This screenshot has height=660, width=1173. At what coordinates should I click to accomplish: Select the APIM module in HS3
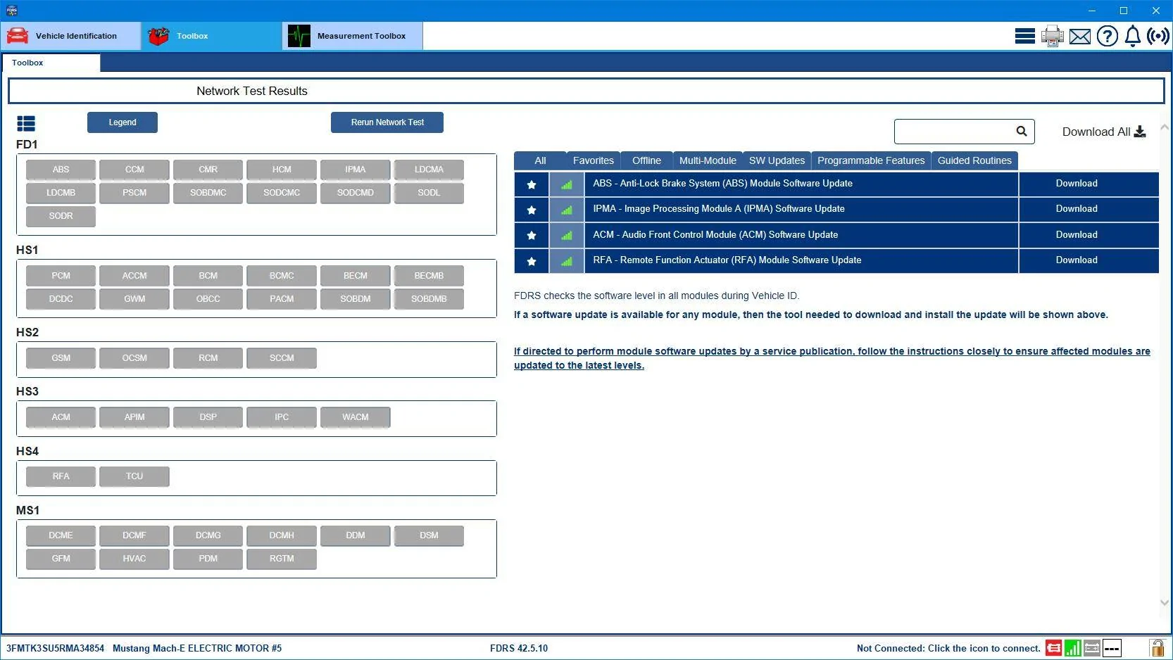click(x=134, y=417)
